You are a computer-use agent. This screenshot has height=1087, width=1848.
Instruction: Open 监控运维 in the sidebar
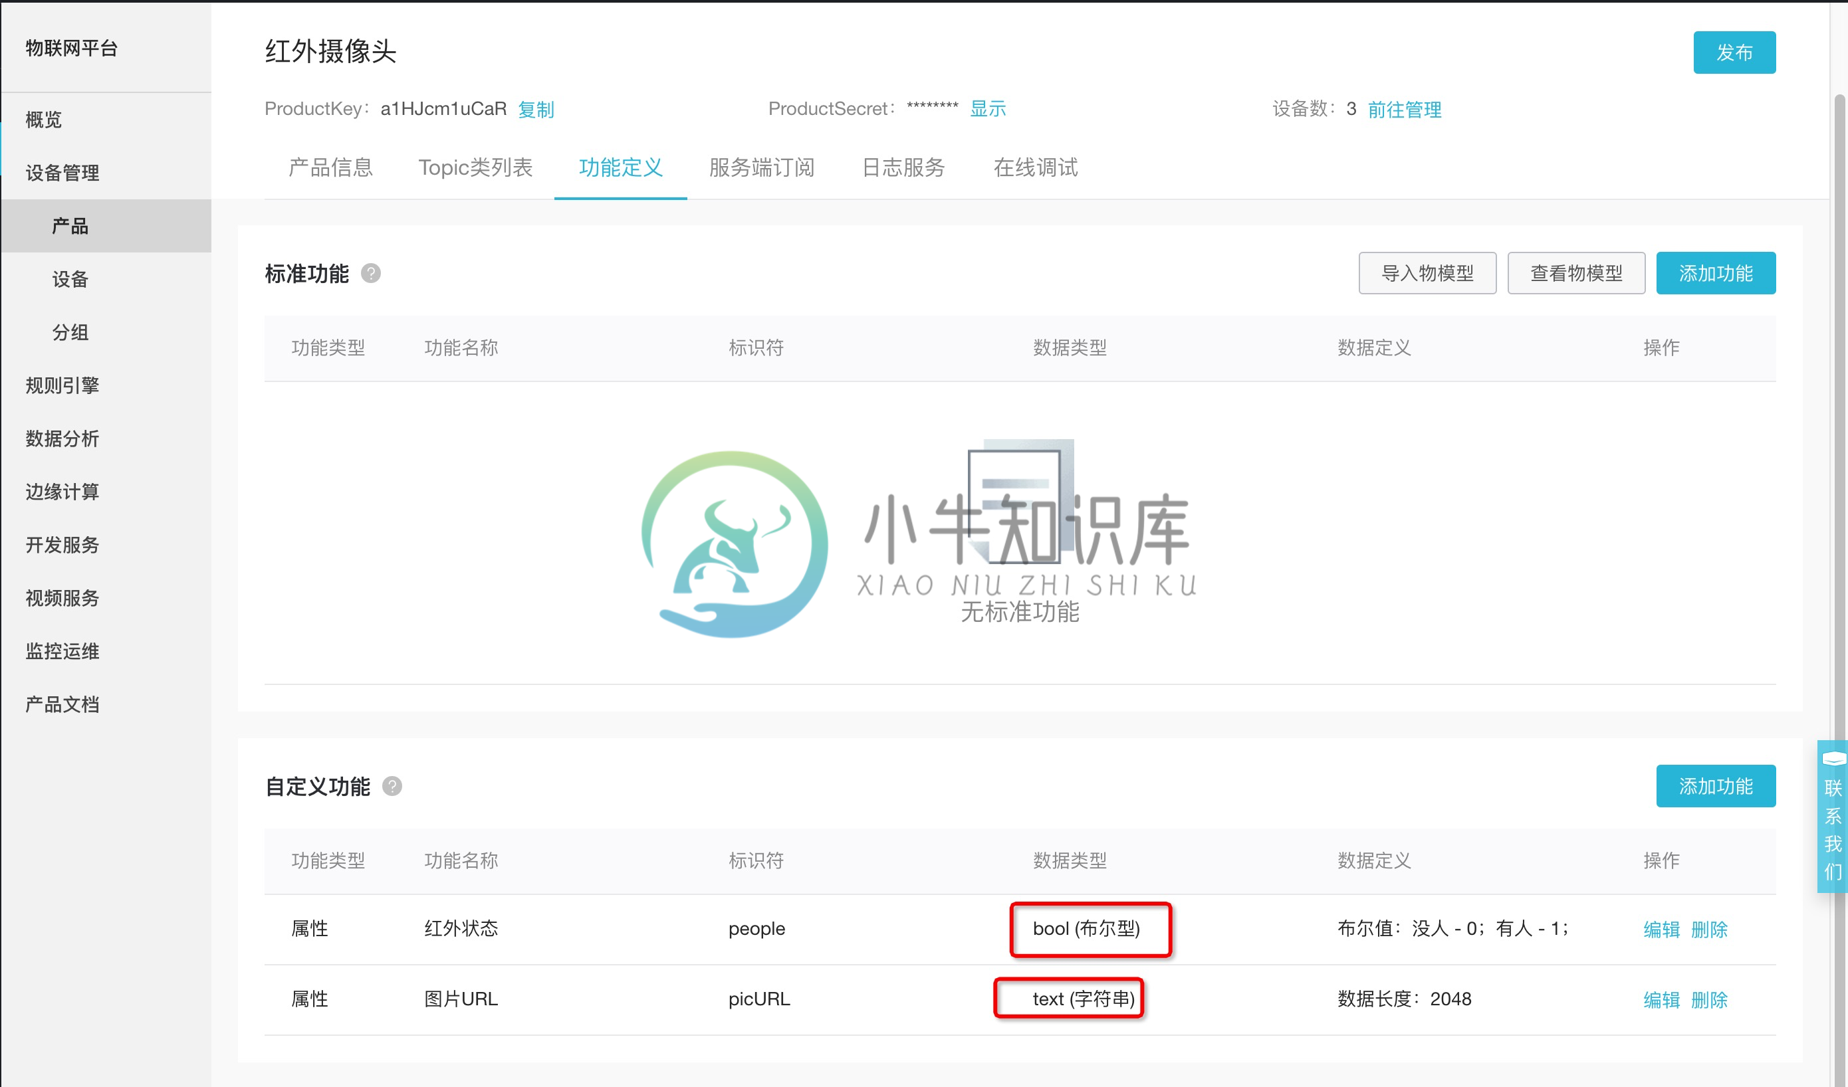tap(106, 652)
